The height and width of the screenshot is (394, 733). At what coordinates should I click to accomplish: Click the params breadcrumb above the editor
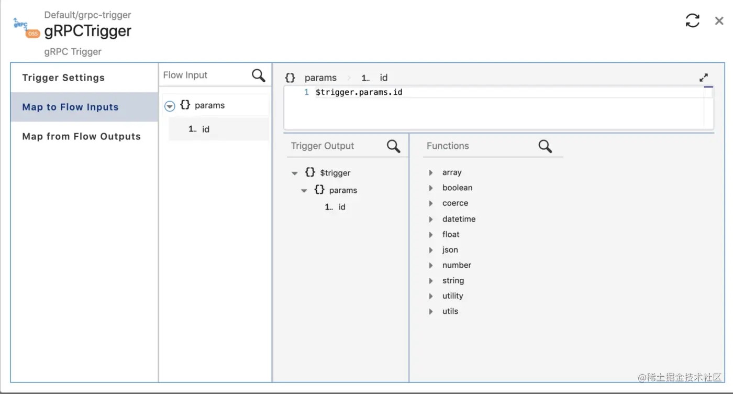tap(320, 78)
